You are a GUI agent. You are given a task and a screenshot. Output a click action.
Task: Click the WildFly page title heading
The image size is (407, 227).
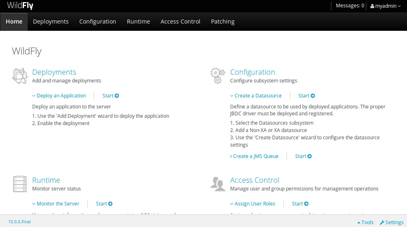click(27, 51)
